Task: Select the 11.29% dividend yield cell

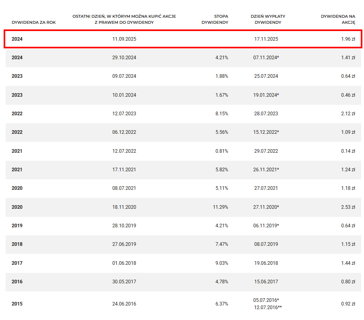Action: click(220, 207)
